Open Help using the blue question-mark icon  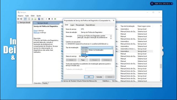click(x=39, y=19)
